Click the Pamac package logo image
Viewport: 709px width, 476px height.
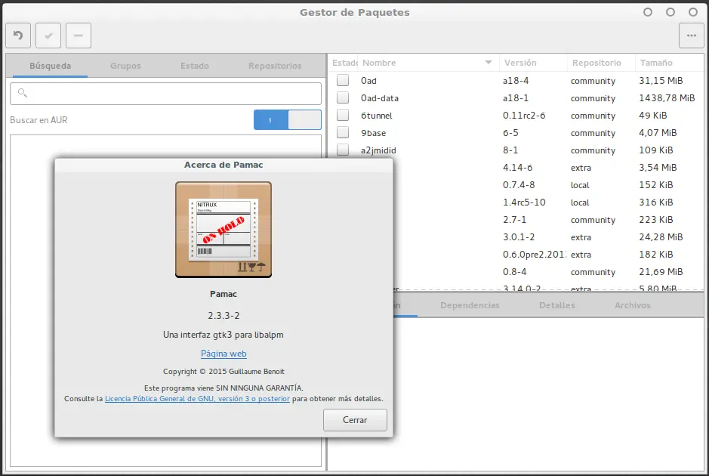click(223, 230)
